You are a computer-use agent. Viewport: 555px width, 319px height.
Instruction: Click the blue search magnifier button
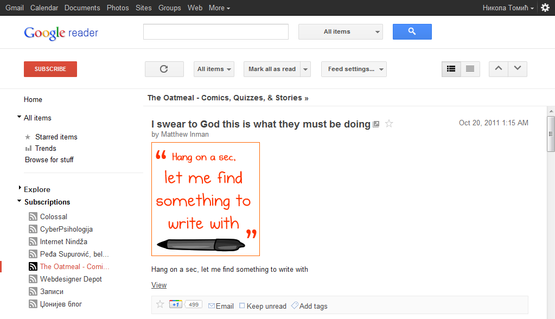pos(412,31)
